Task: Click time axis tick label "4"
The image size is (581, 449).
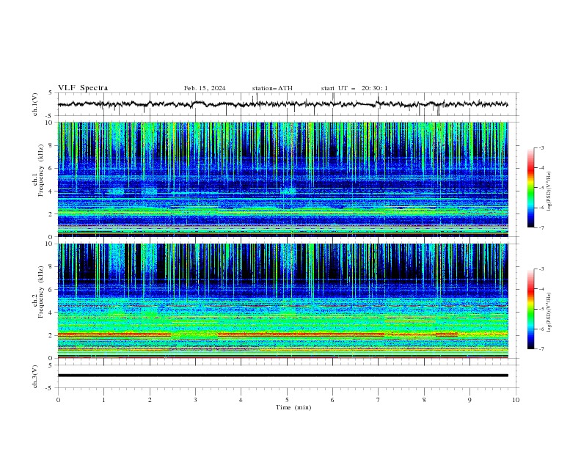Action: [241, 400]
